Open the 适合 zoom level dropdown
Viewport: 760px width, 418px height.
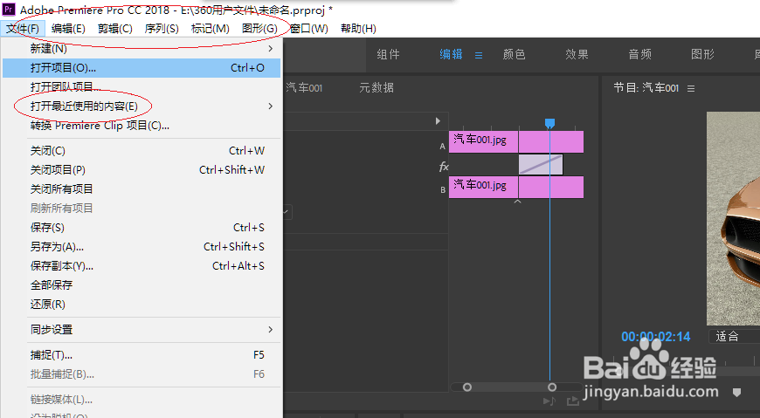pos(735,336)
